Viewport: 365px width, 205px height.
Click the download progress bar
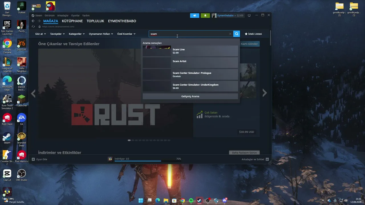pos(148,161)
